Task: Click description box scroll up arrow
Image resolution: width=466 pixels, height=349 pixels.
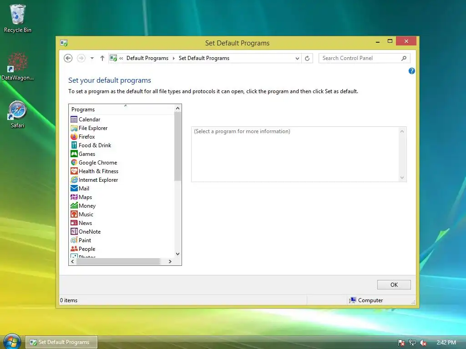Action: (402, 131)
